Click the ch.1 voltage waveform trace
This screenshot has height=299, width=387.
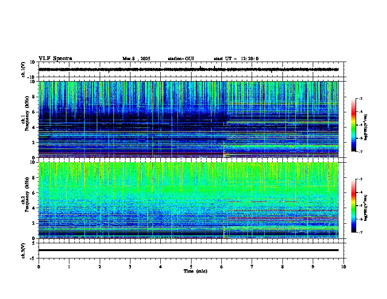(x=189, y=69)
